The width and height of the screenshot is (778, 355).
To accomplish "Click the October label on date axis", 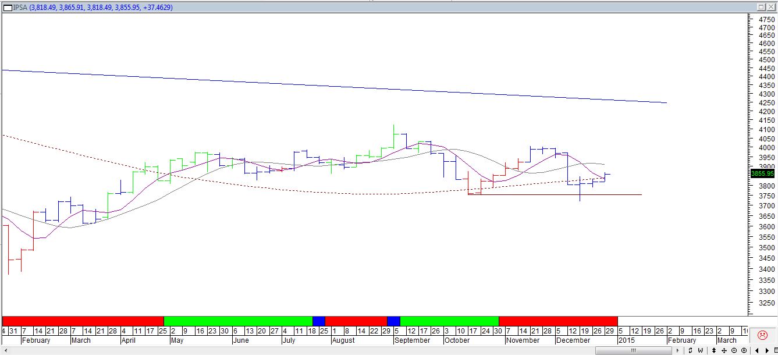I will [457, 340].
